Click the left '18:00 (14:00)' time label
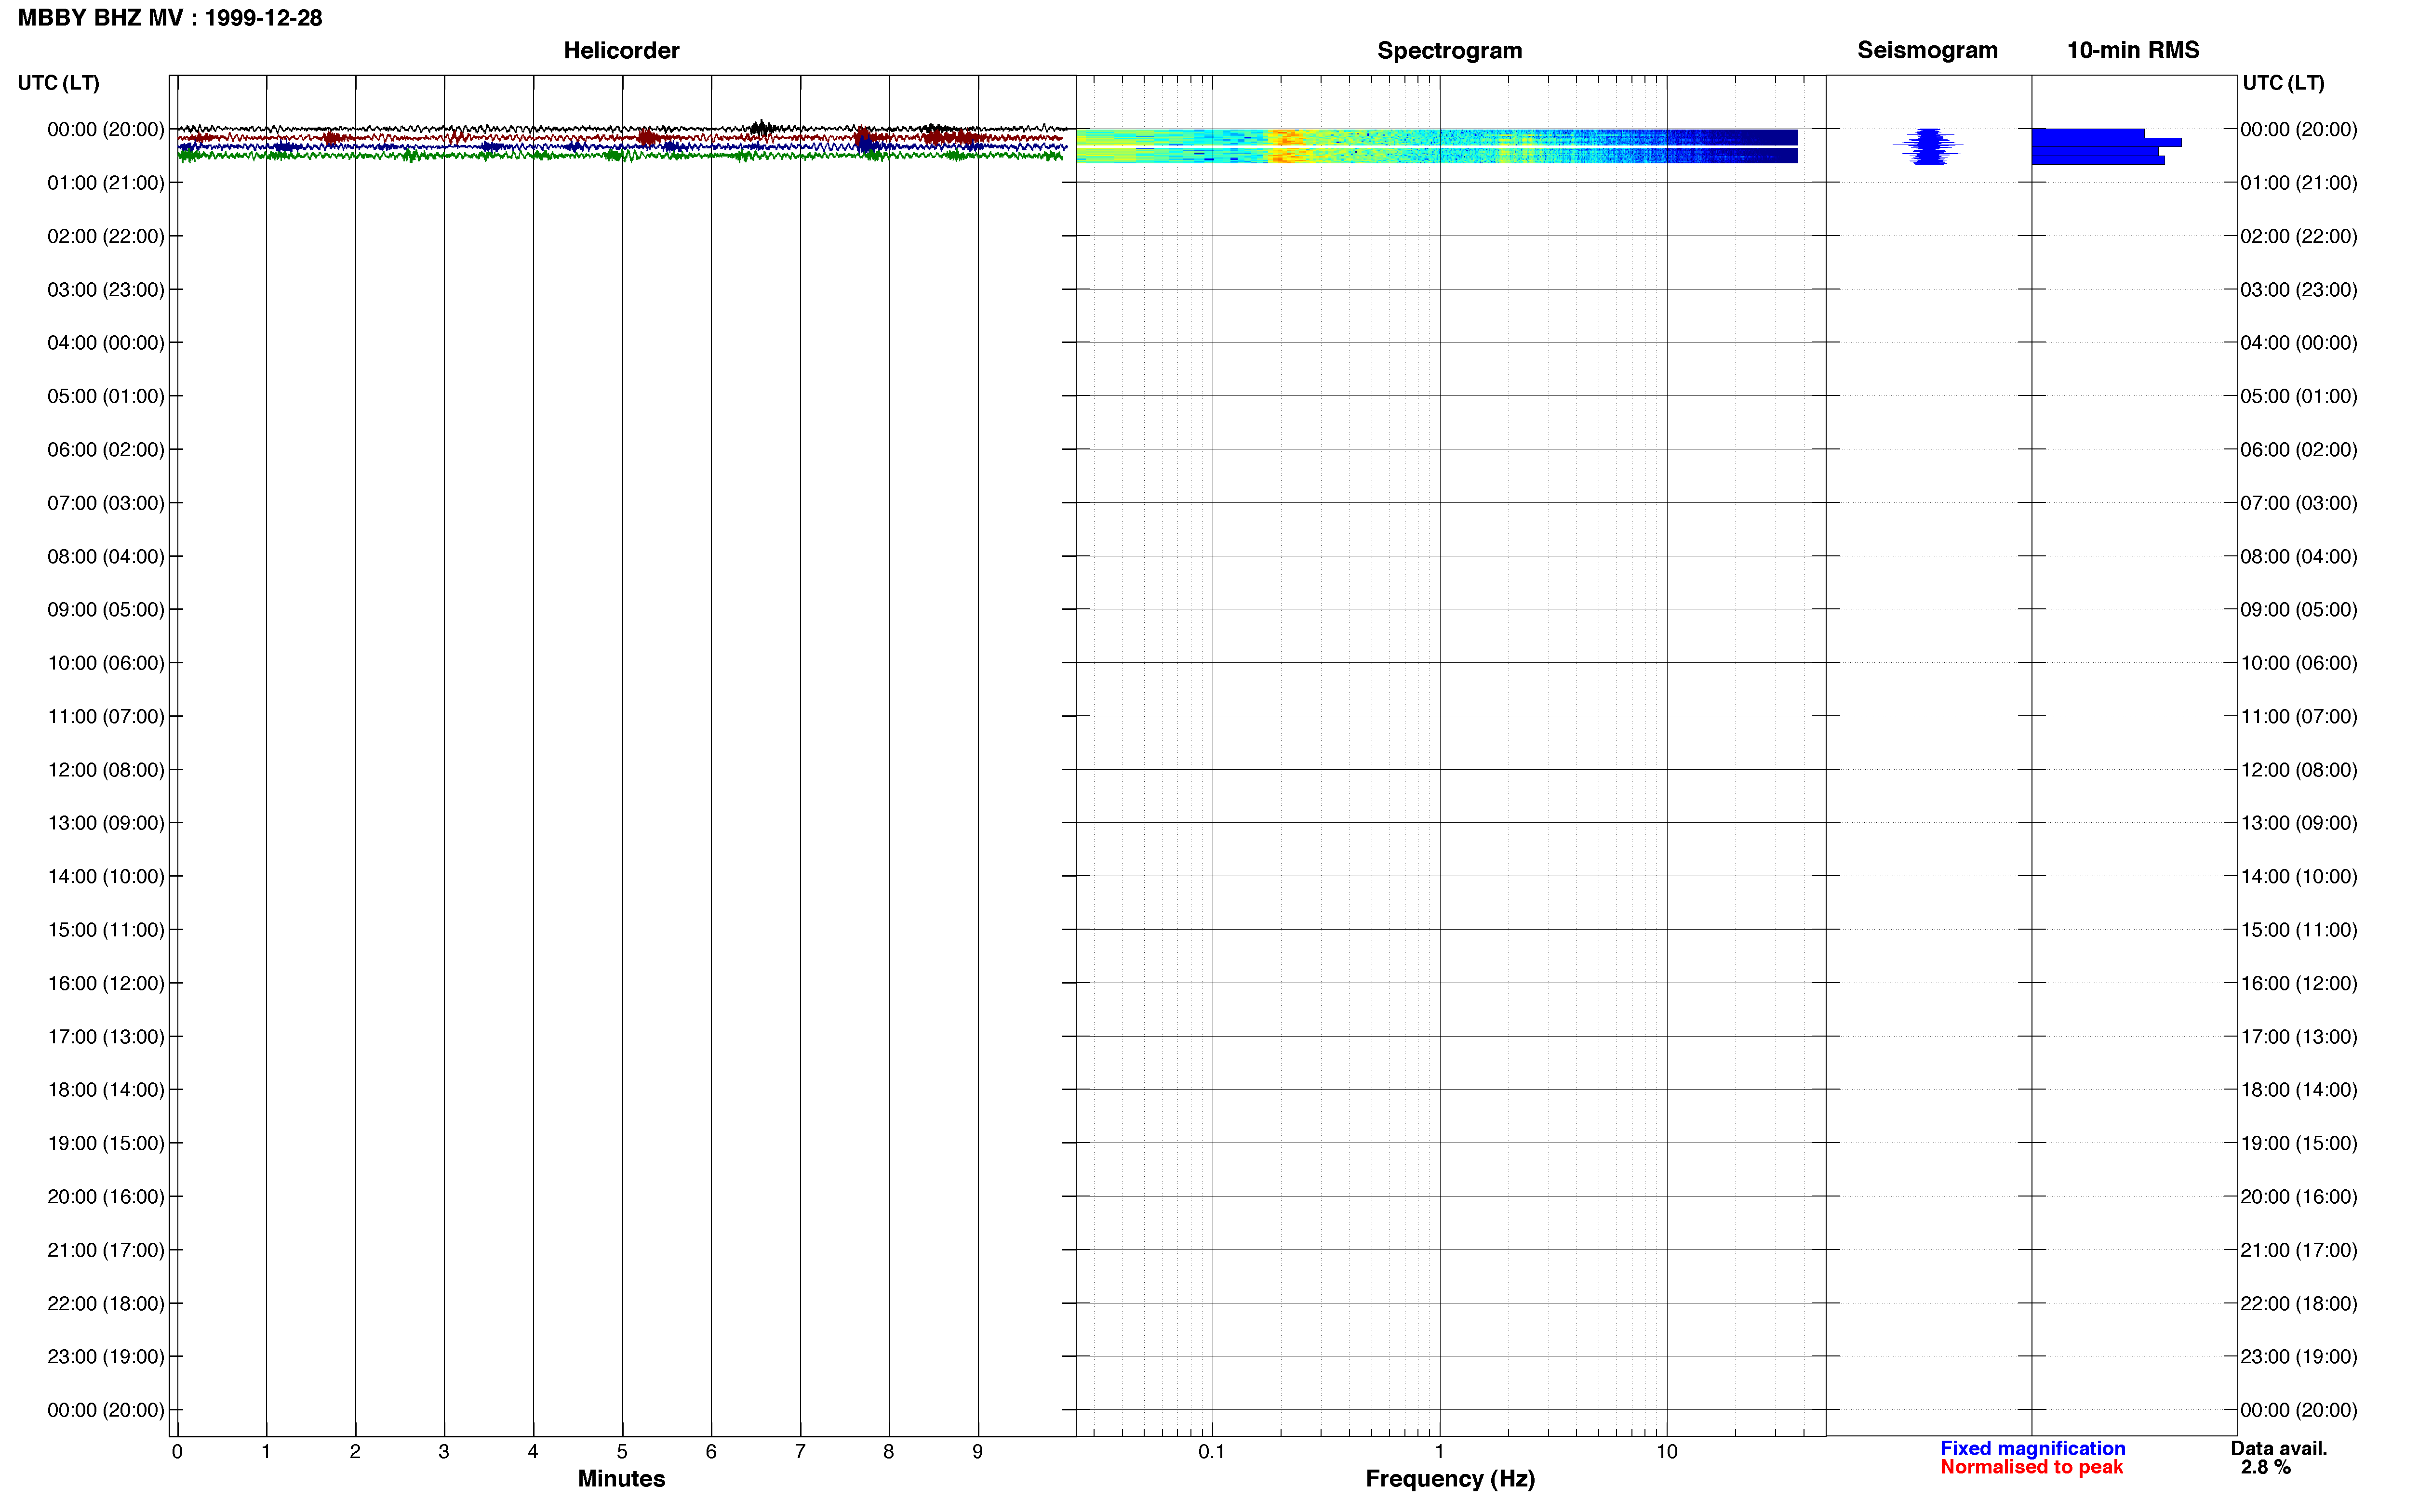 (x=106, y=1090)
